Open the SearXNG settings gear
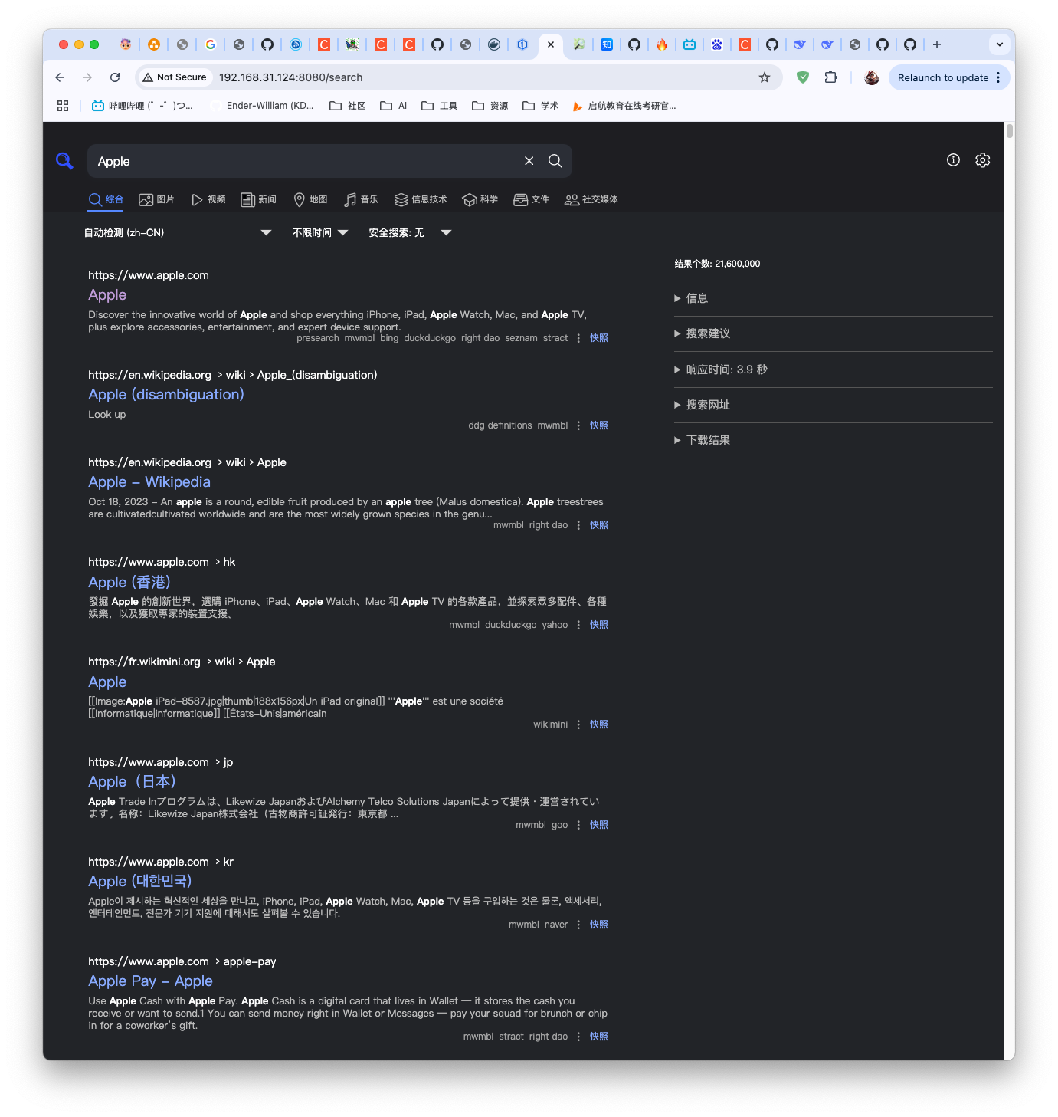 pos(982,160)
